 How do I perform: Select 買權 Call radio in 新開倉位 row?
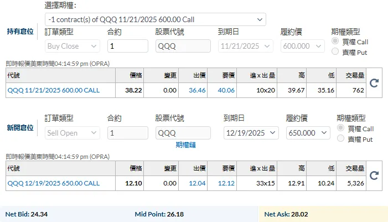tap(341, 128)
